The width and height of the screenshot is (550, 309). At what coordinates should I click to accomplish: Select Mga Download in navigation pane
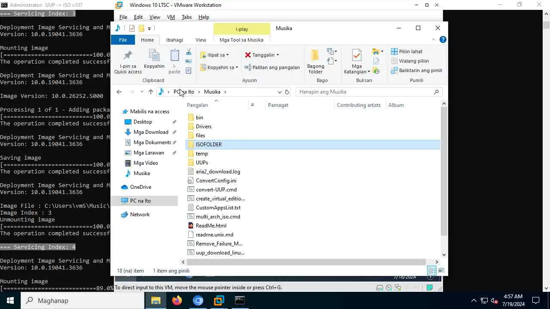[x=151, y=132]
